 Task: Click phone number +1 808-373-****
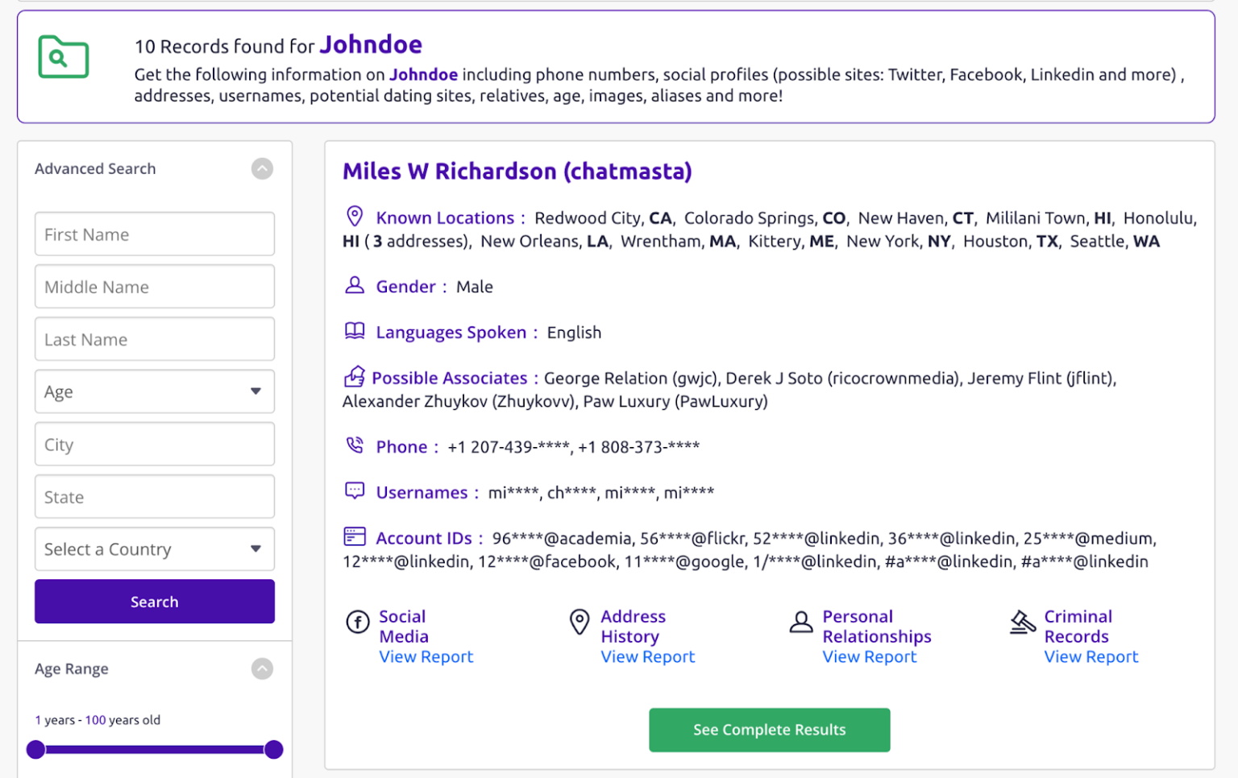[639, 447]
